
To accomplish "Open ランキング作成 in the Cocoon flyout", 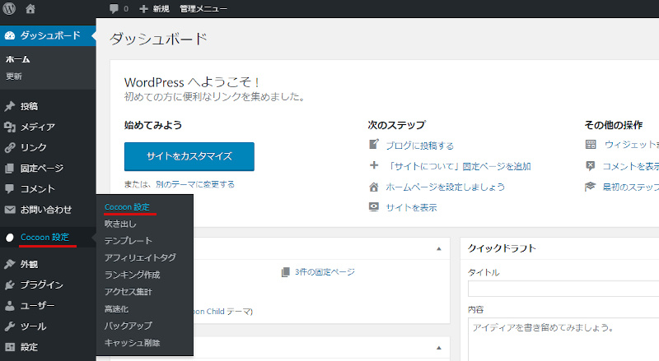I will click(x=133, y=275).
